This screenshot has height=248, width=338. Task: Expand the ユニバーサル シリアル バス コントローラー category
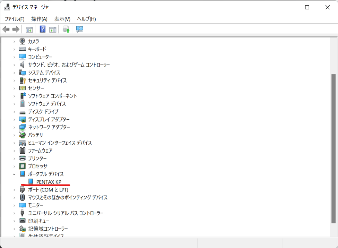tap(14, 213)
